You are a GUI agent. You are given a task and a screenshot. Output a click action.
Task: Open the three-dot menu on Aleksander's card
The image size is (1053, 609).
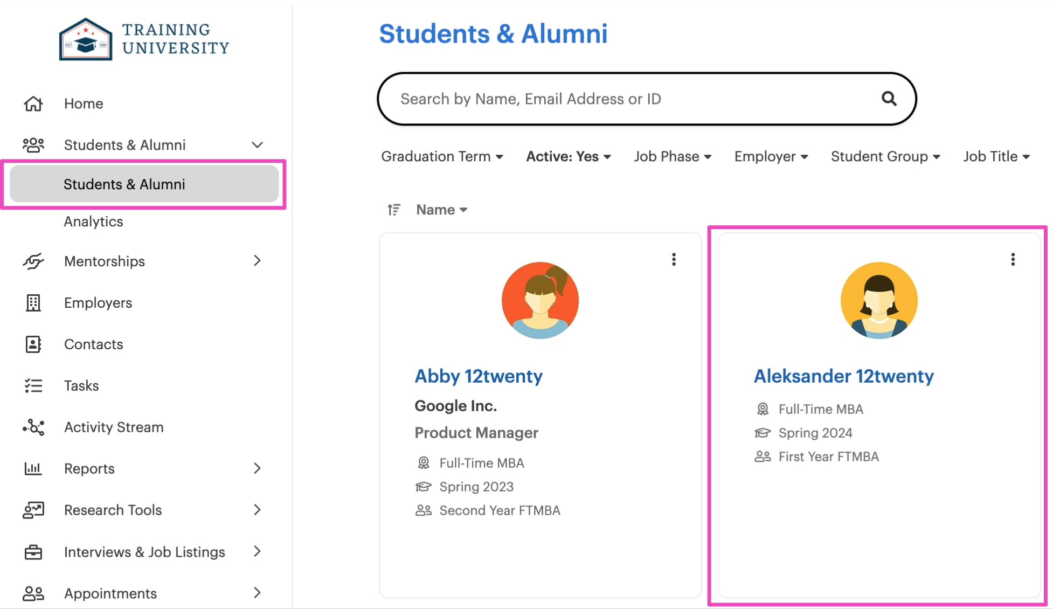(1013, 260)
